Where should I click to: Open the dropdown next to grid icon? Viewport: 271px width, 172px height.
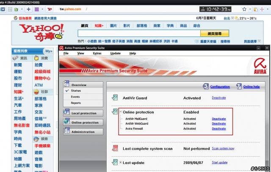[x=42, y=9]
